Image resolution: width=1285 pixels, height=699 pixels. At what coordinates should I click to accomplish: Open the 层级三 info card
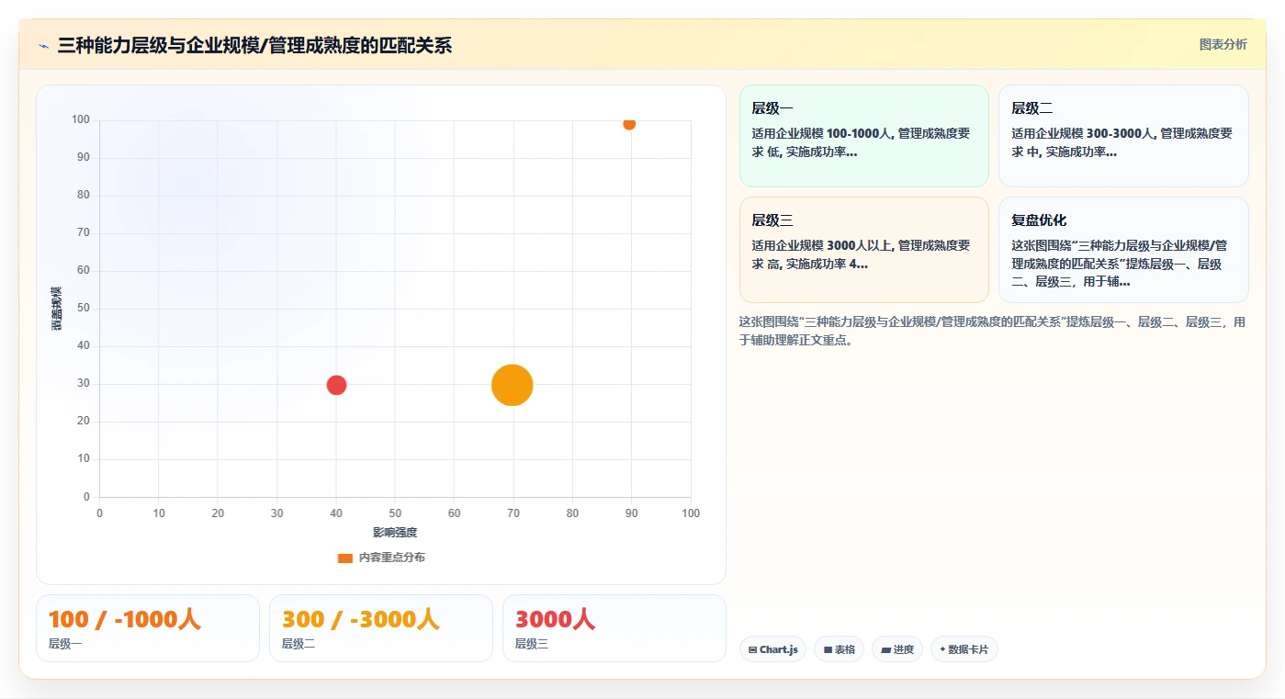click(x=863, y=250)
